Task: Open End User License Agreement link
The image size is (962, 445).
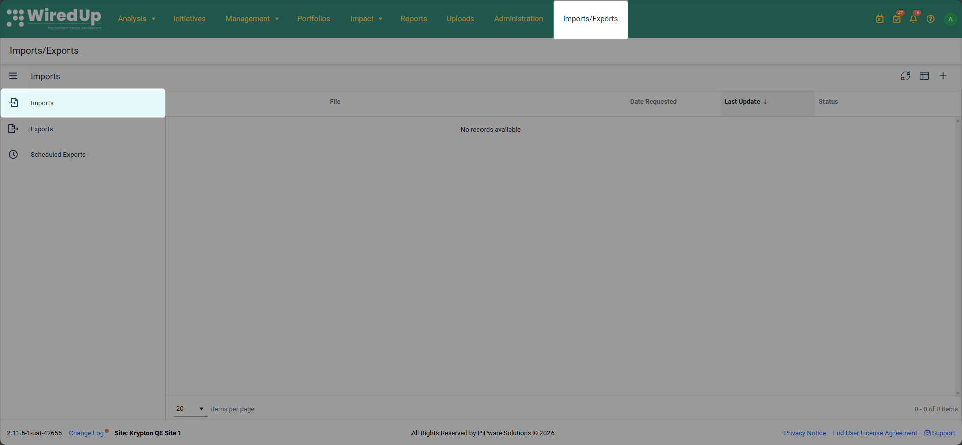Action: pos(875,433)
